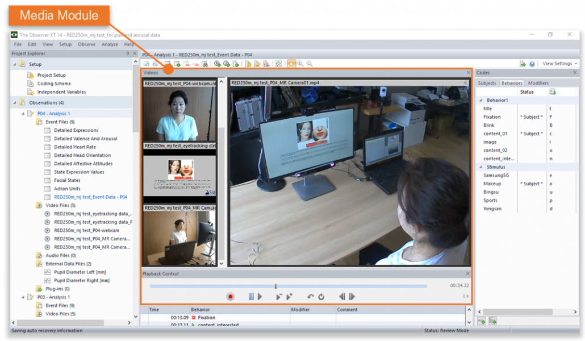Open the visualize data chart toolbar icon

(279, 64)
